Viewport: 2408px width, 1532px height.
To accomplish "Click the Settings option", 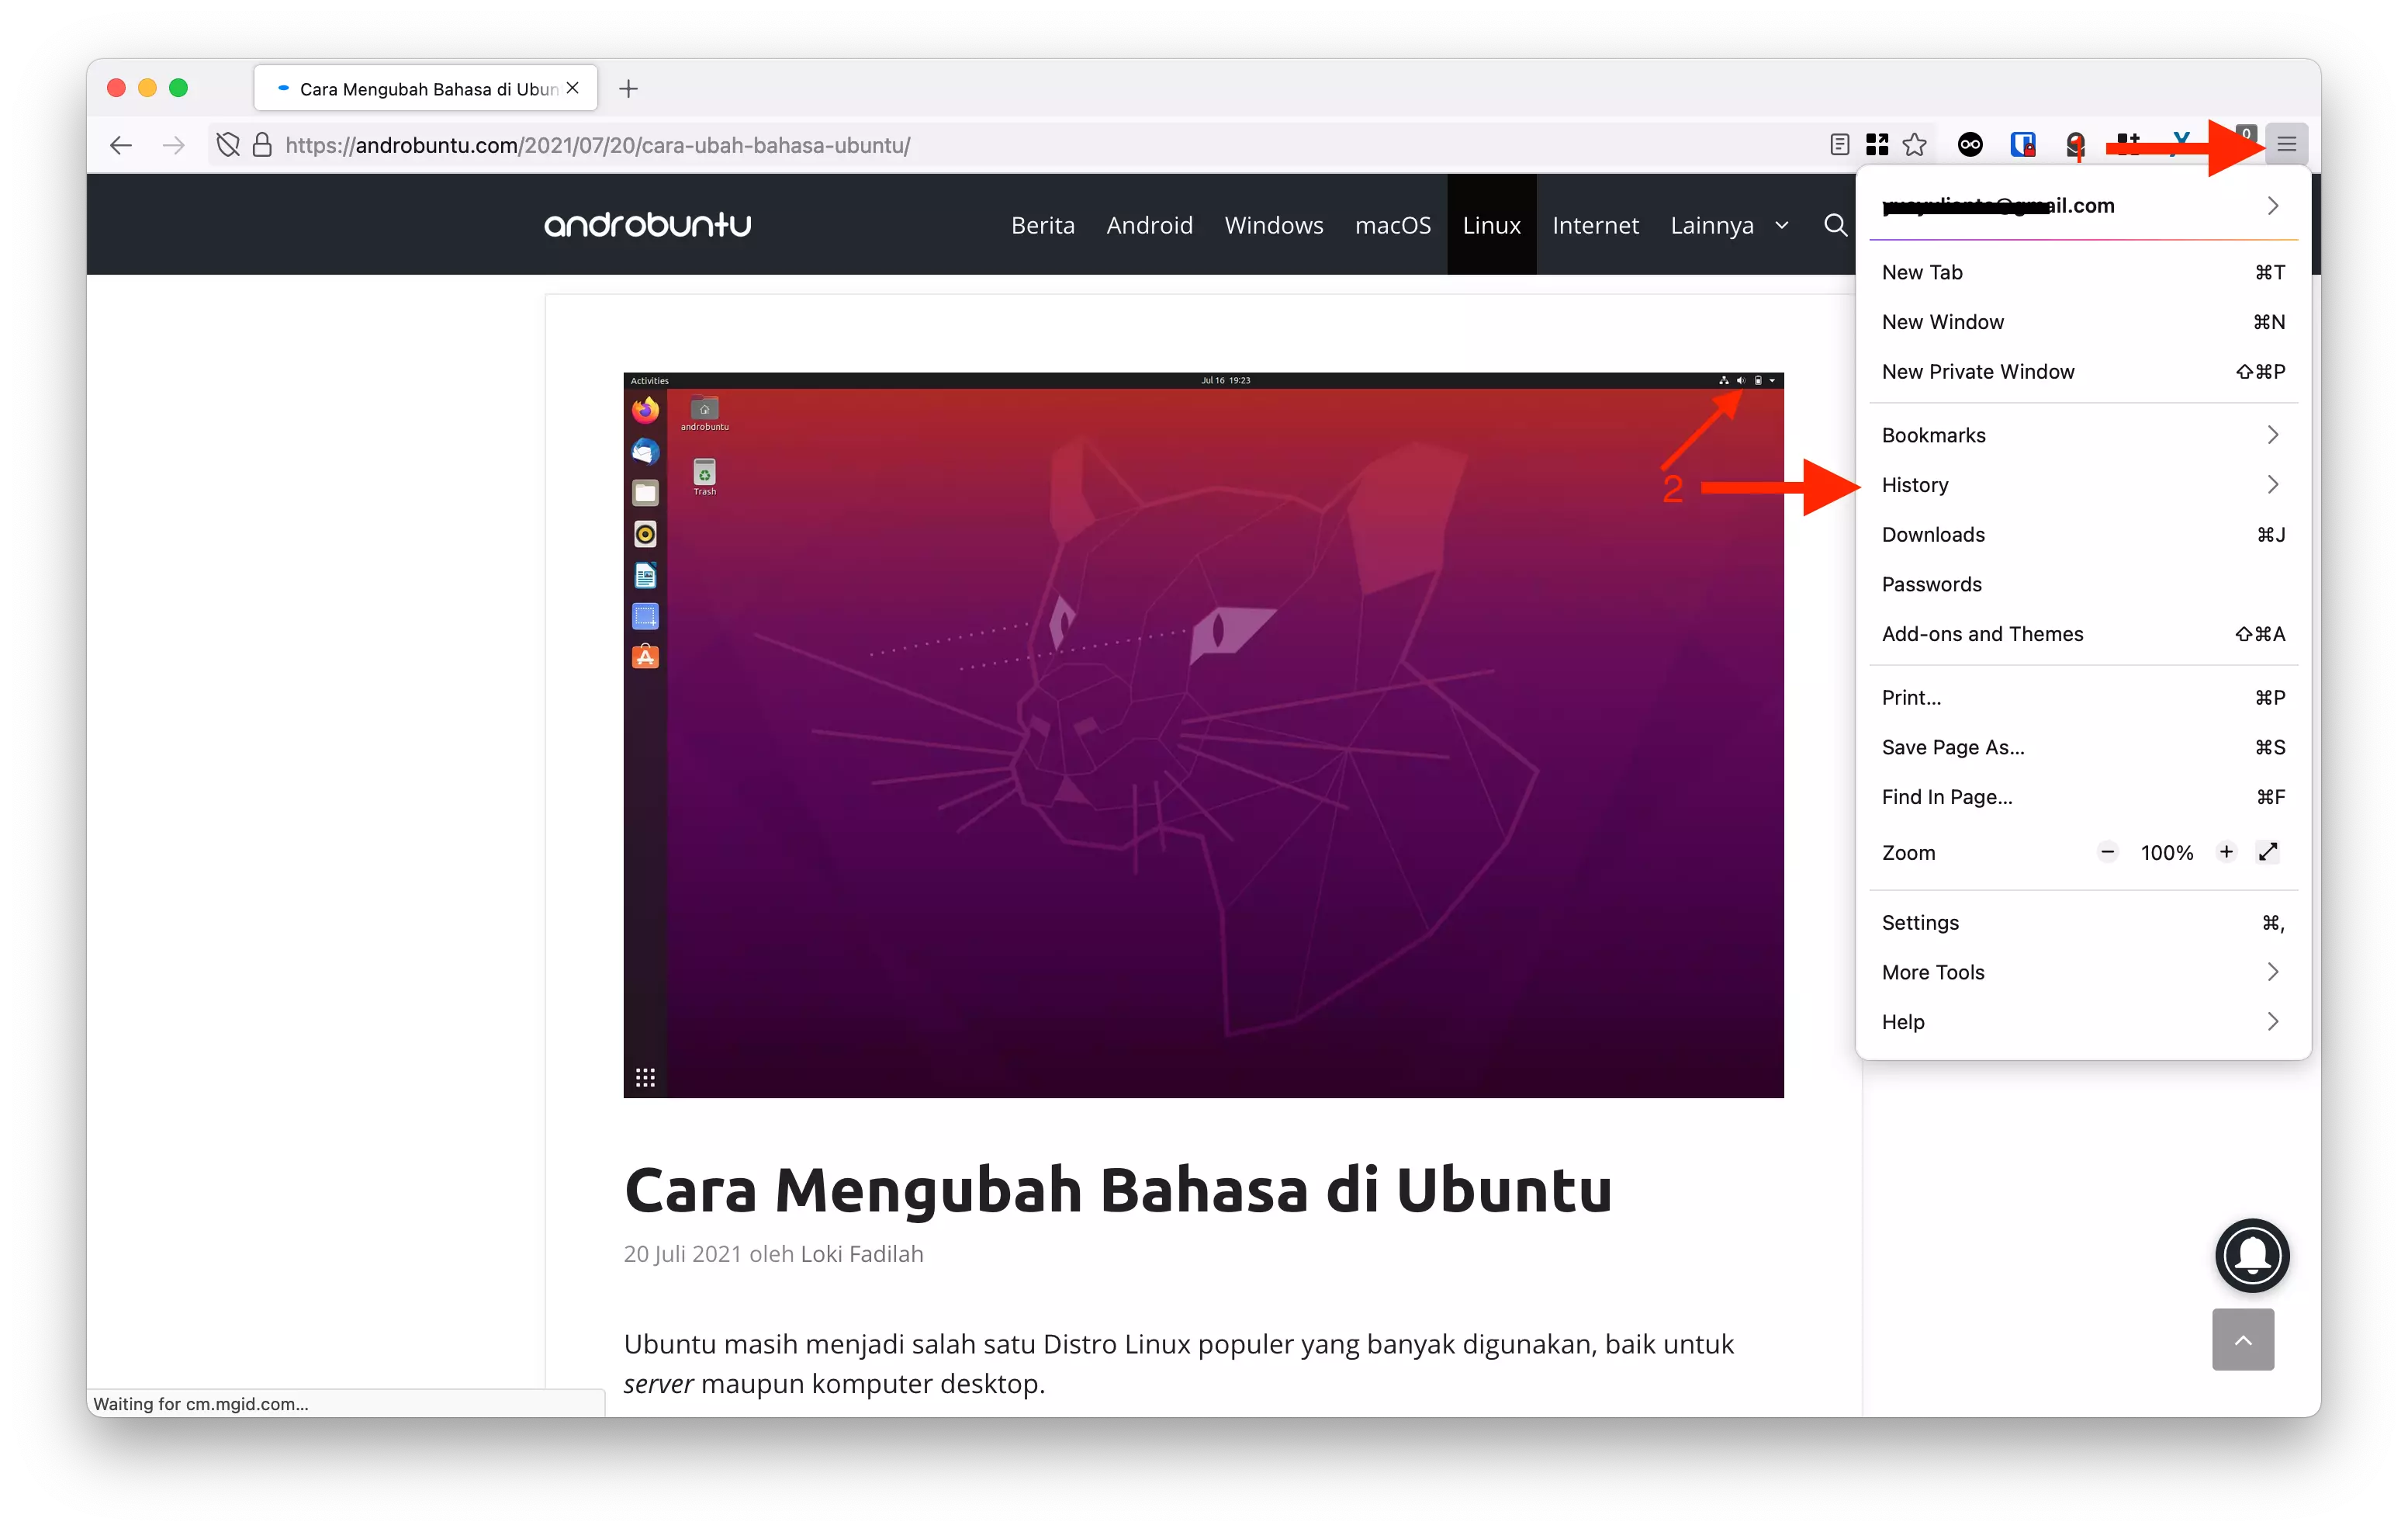I will pyautogui.click(x=1920, y=921).
